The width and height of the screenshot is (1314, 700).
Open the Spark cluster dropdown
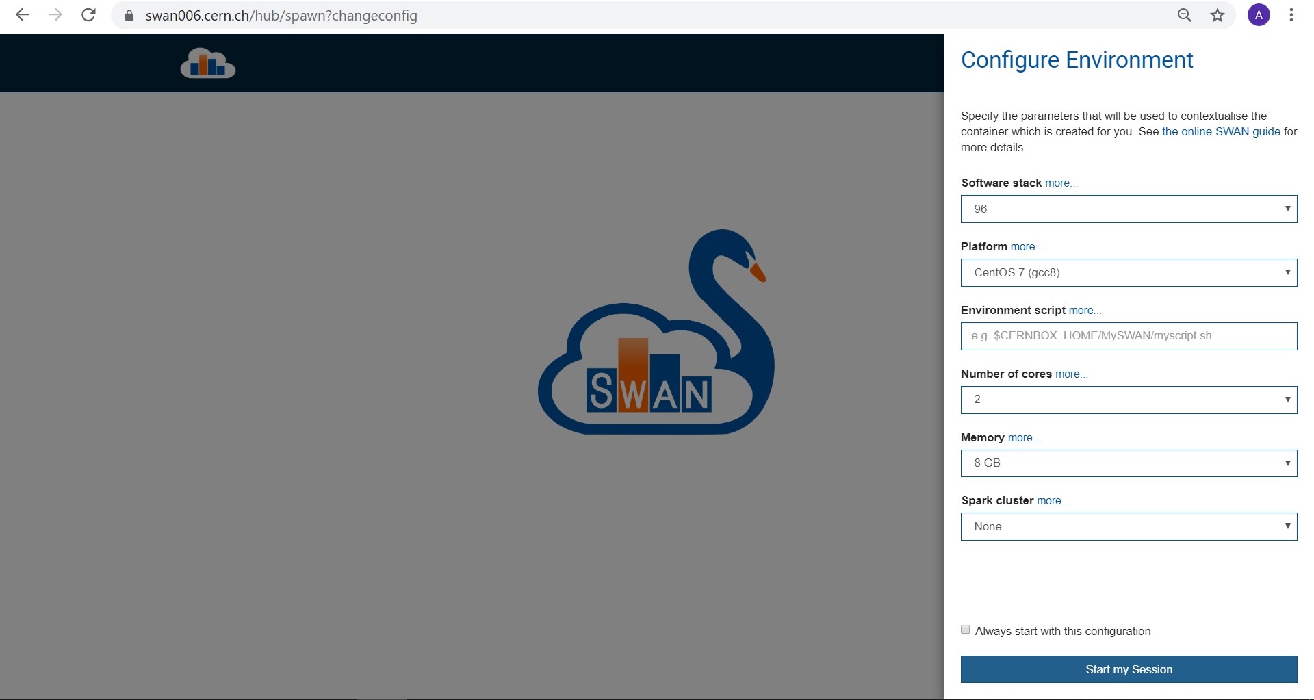(1129, 527)
